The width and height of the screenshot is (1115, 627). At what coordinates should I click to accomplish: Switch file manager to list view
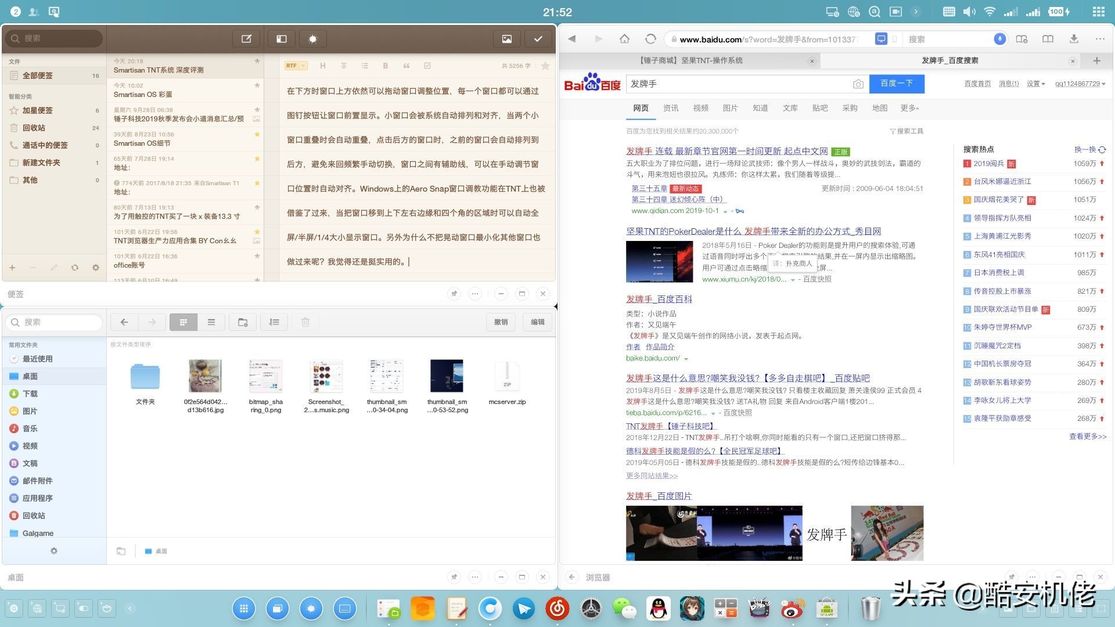point(211,322)
